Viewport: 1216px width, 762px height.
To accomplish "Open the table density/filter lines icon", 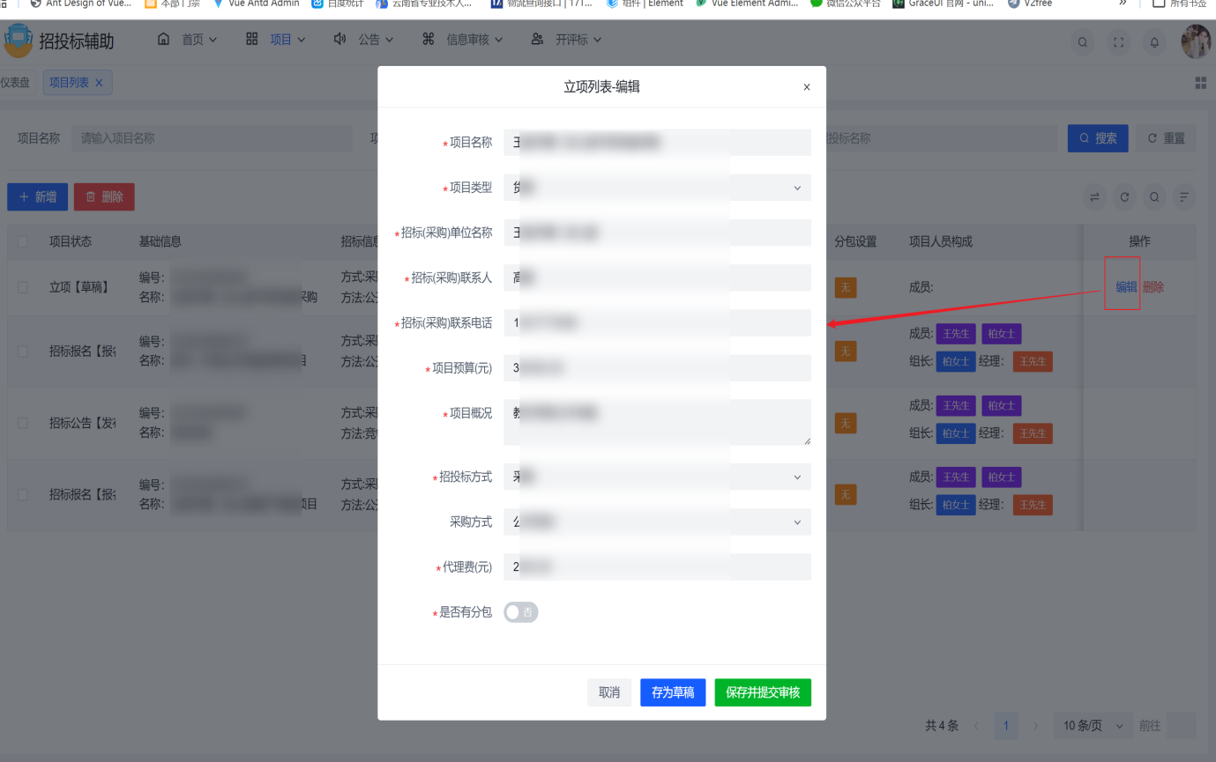I will [1184, 196].
